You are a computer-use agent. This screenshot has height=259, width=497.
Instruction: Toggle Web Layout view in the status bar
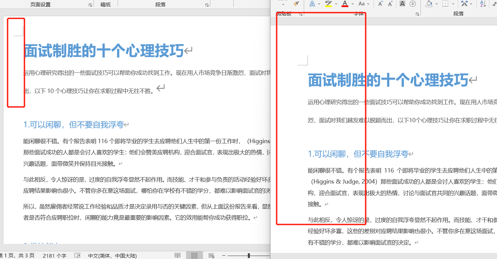(x=211, y=255)
